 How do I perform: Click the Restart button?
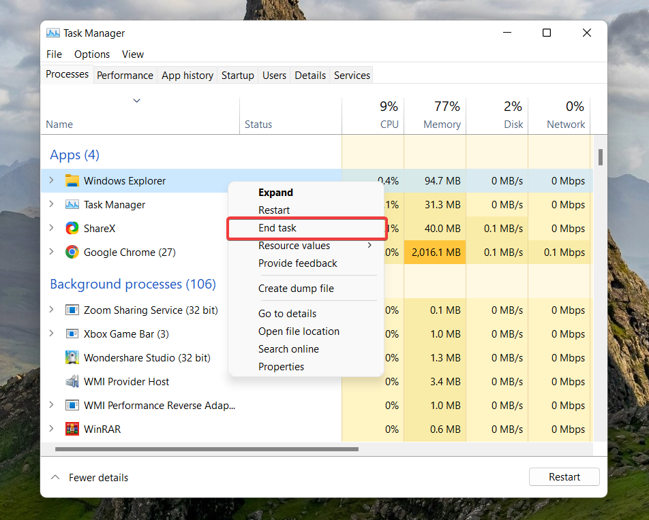(x=564, y=476)
